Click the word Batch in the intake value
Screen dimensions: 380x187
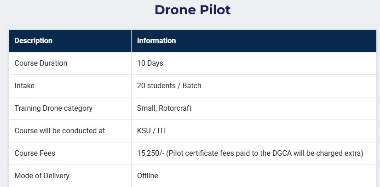point(192,86)
